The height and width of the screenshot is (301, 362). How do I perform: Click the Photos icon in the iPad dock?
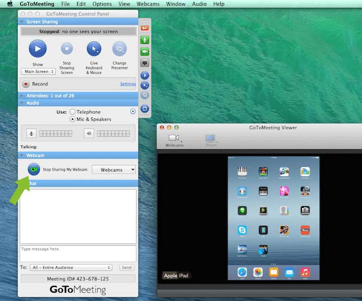[x=258, y=272]
